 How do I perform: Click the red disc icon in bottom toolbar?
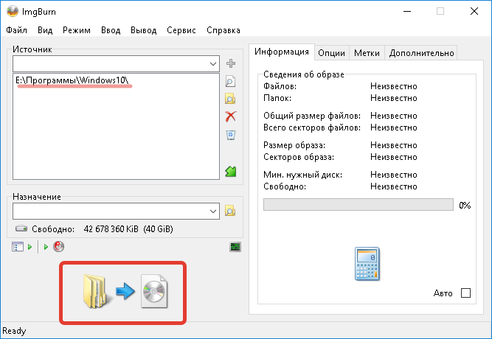coord(59,247)
